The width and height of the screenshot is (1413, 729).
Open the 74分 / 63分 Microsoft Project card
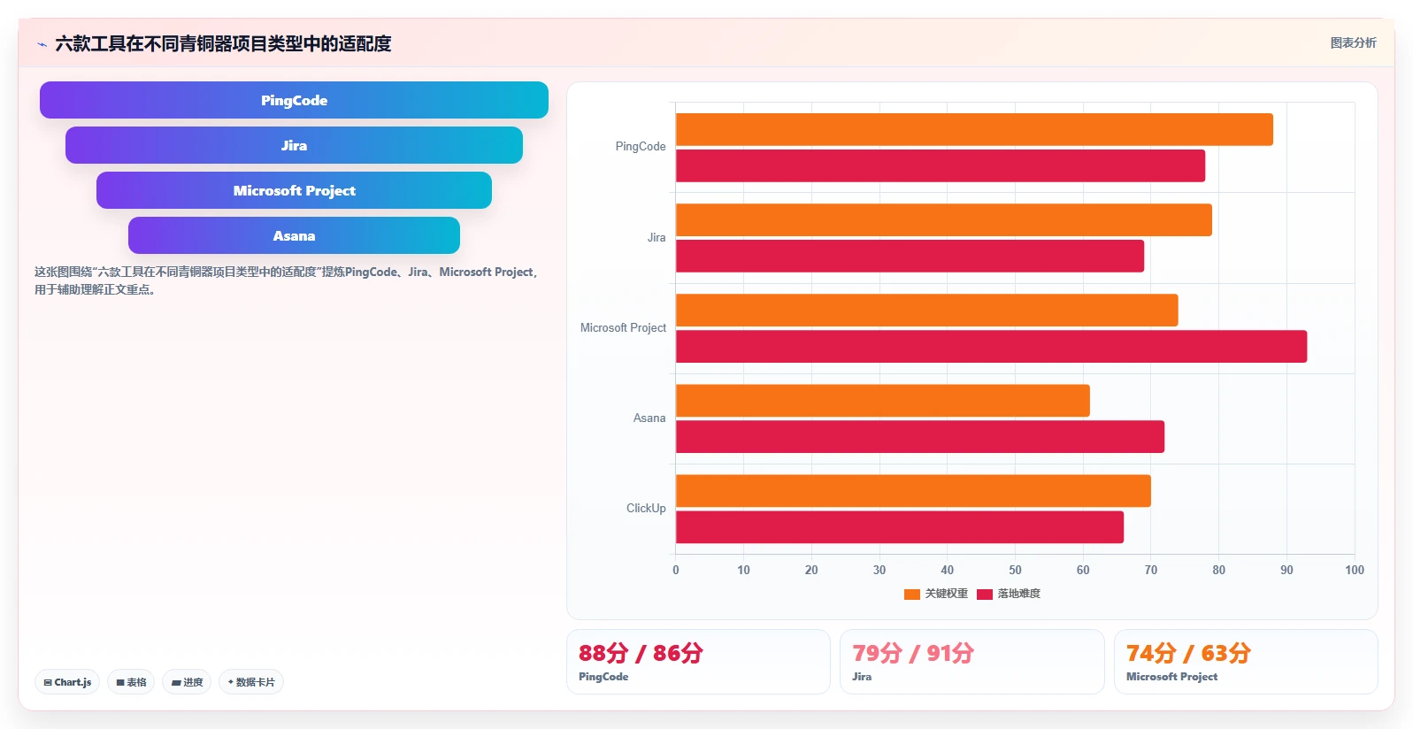tap(1246, 662)
